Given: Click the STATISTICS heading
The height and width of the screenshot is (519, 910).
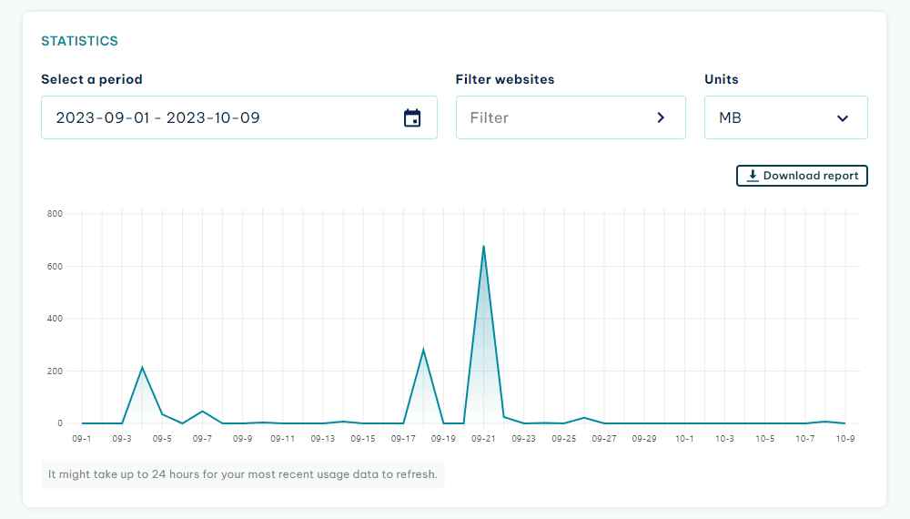Looking at the screenshot, I should (x=79, y=41).
